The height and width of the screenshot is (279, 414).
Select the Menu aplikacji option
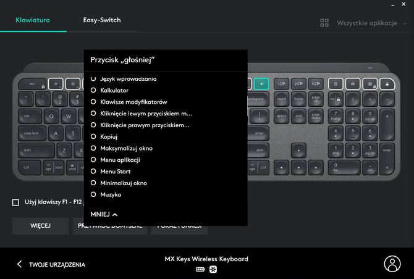[116, 160]
